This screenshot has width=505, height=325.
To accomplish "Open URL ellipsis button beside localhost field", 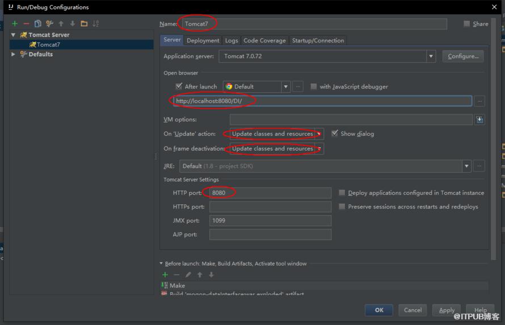I will pyautogui.click(x=479, y=101).
